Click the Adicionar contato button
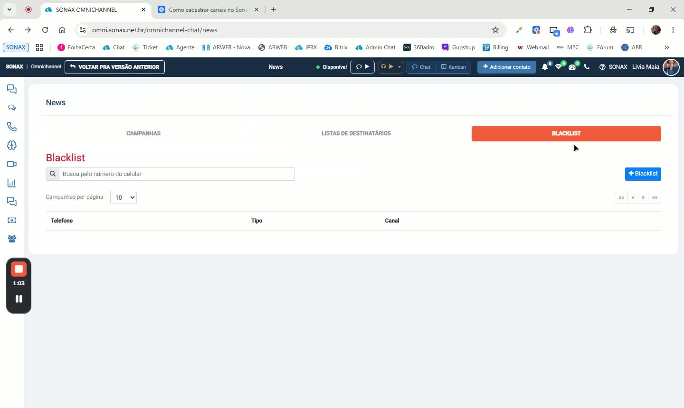Image resolution: width=684 pixels, height=408 pixels. click(507, 67)
